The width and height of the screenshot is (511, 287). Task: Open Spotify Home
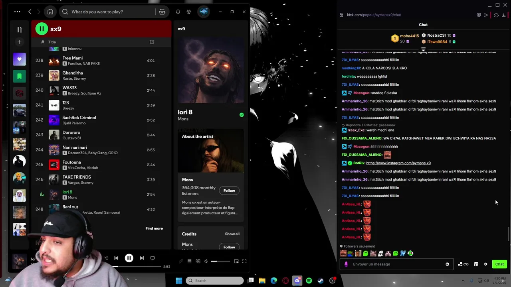pyautogui.click(x=50, y=12)
